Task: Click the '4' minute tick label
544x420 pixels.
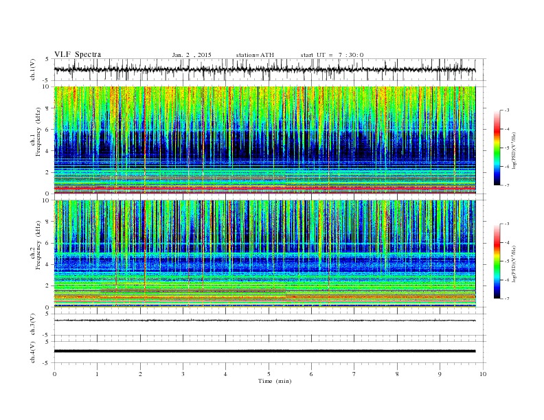Action: coord(226,374)
